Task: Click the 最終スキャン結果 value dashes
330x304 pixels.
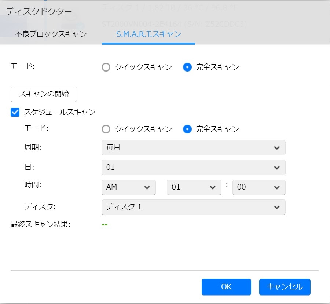Action: pos(104,224)
